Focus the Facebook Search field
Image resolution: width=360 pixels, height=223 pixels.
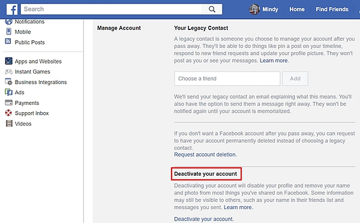click(x=112, y=9)
